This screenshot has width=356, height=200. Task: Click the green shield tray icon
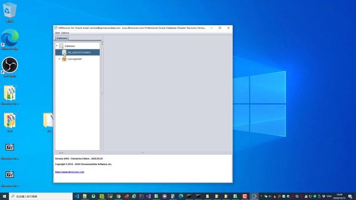coord(315,196)
